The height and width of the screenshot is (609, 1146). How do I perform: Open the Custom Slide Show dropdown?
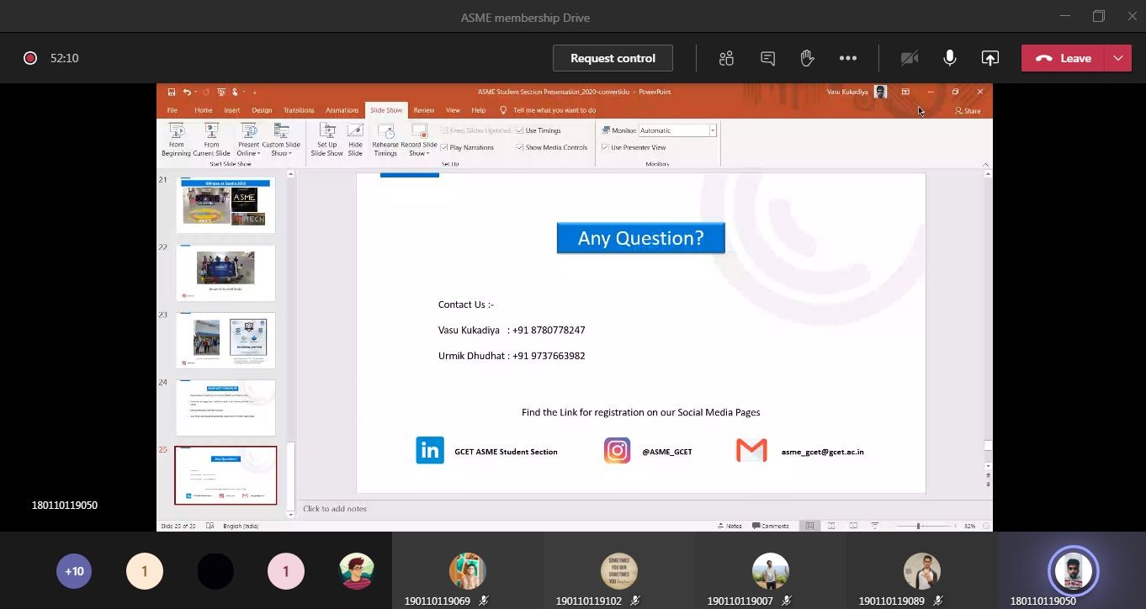click(x=281, y=140)
